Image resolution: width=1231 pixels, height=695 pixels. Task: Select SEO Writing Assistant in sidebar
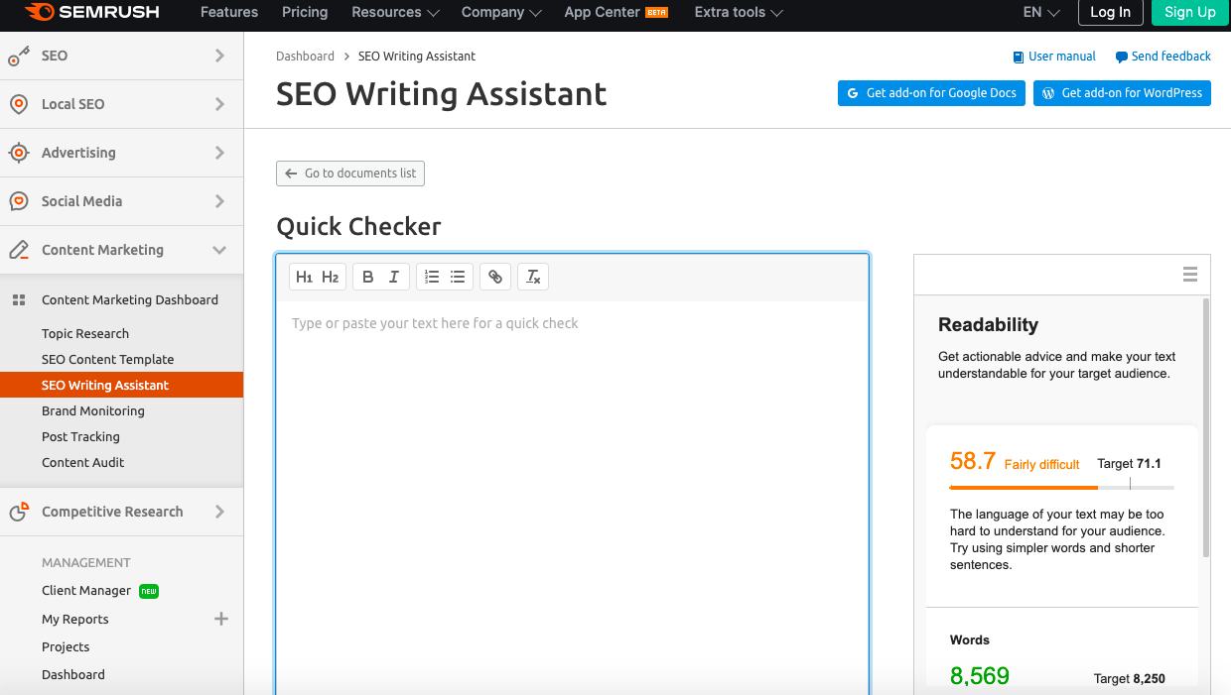point(121,385)
